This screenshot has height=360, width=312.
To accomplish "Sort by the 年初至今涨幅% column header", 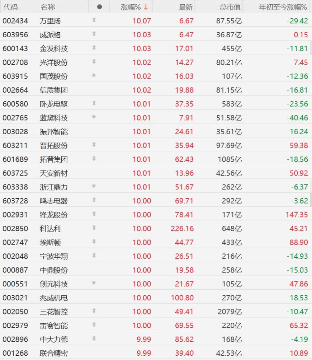I will click(283, 7).
